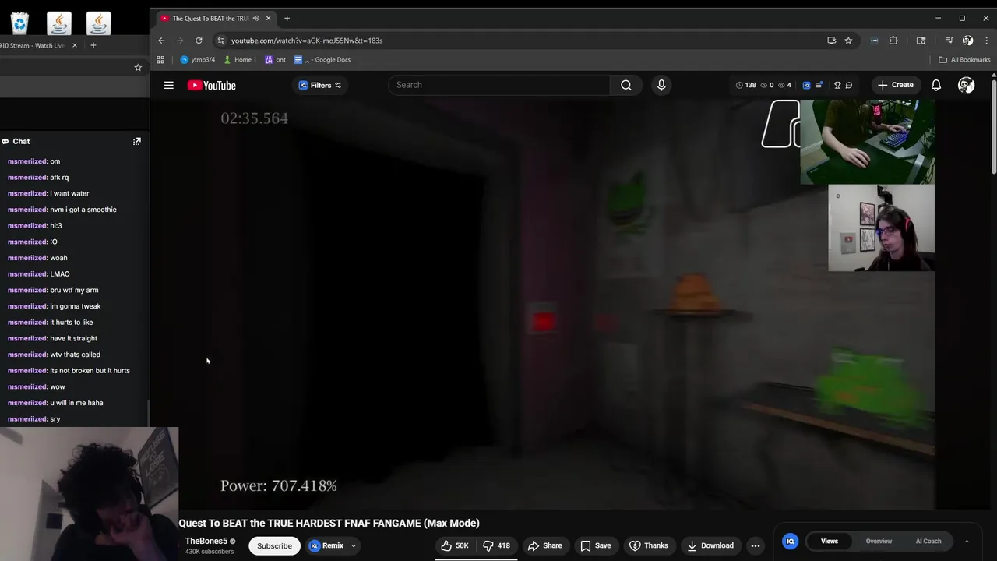Click the chat message 'nvm i got a smoothie'
The width and height of the screenshot is (997, 561).
point(83,210)
